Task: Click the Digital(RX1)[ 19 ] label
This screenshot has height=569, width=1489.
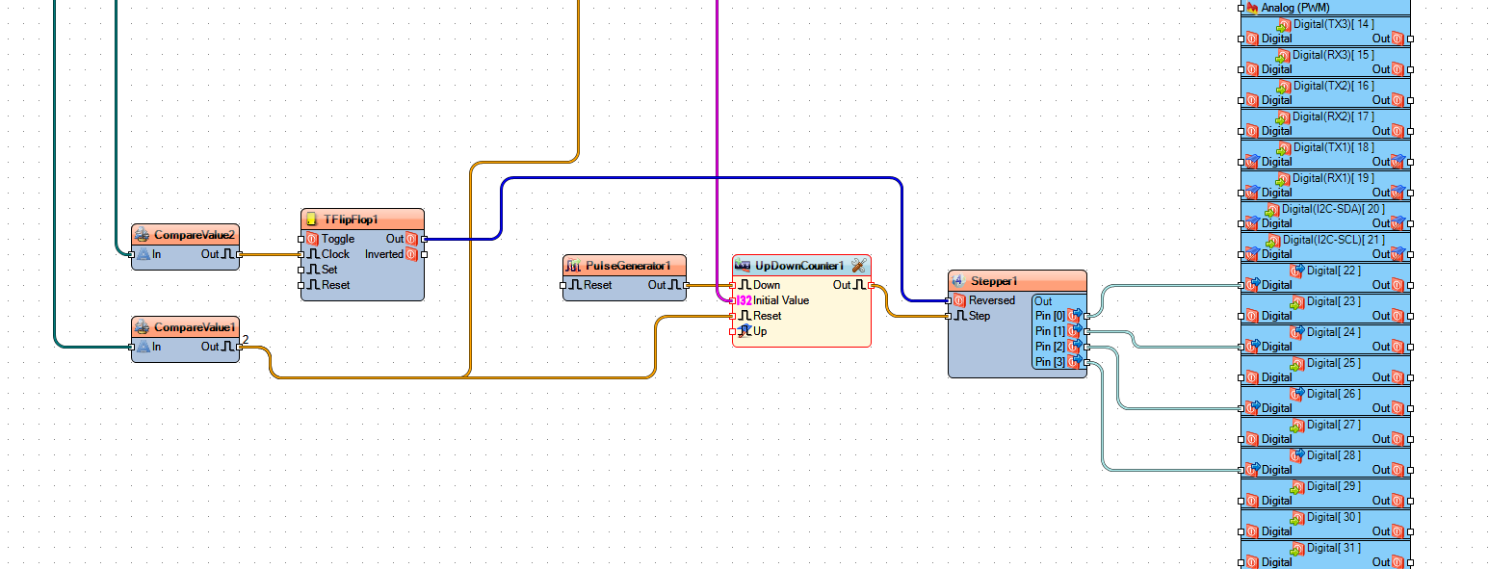Action: [1333, 178]
